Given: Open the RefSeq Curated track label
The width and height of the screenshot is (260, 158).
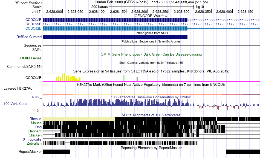Looking at the screenshot, I should tap(29, 37).
